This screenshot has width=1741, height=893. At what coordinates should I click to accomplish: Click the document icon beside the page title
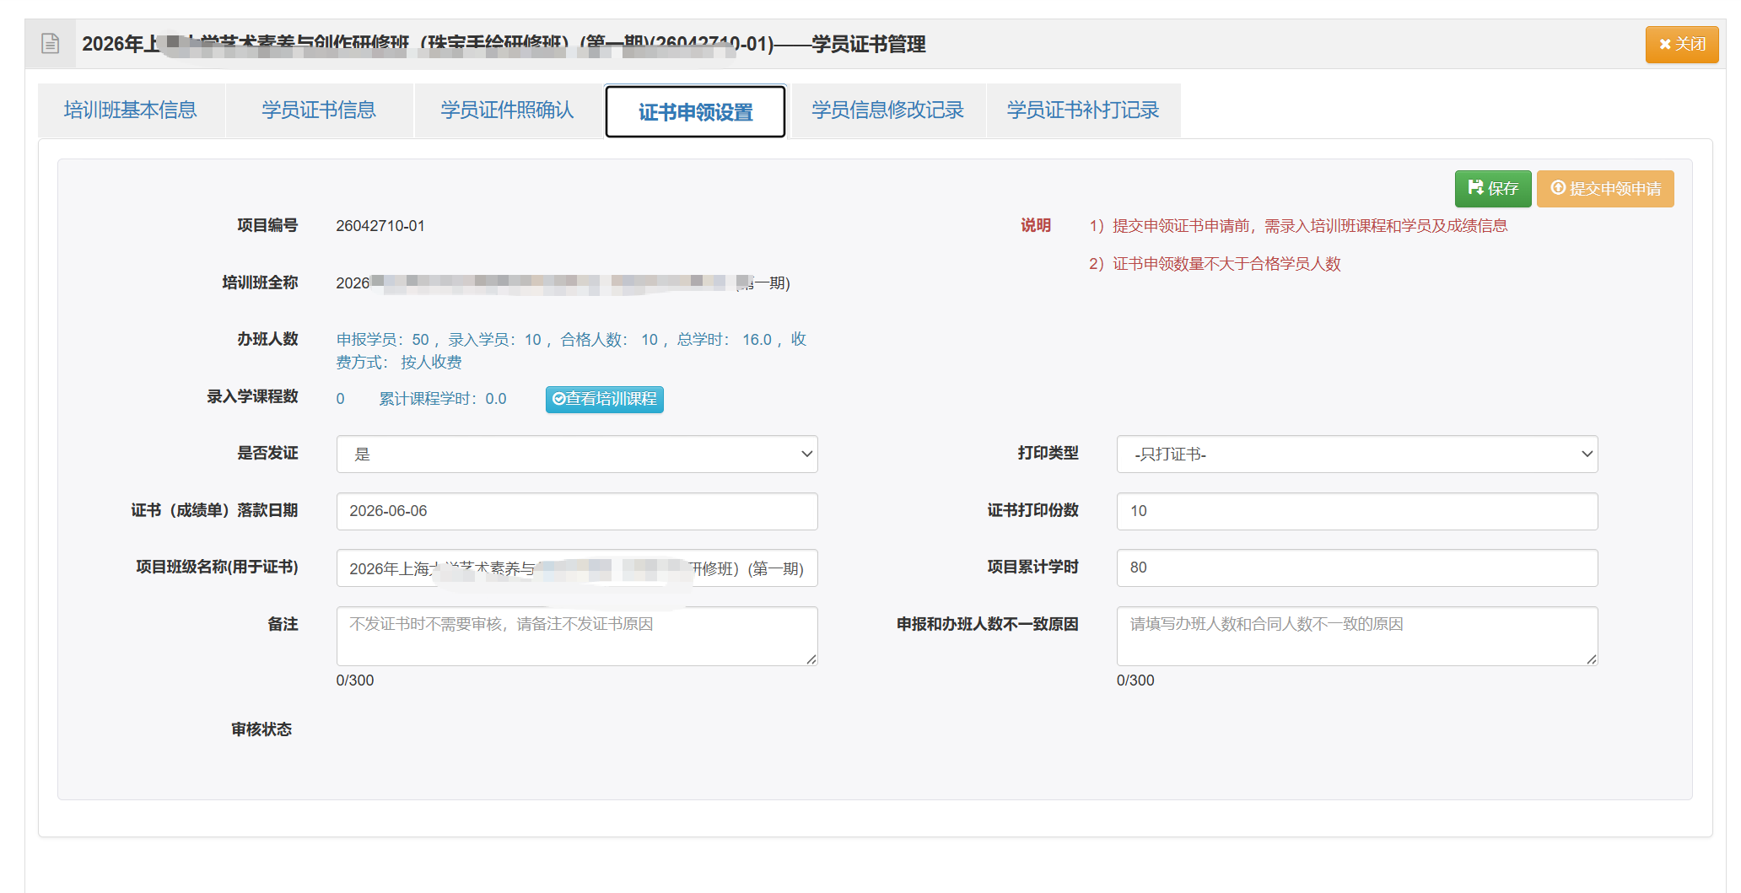click(51, 44)
